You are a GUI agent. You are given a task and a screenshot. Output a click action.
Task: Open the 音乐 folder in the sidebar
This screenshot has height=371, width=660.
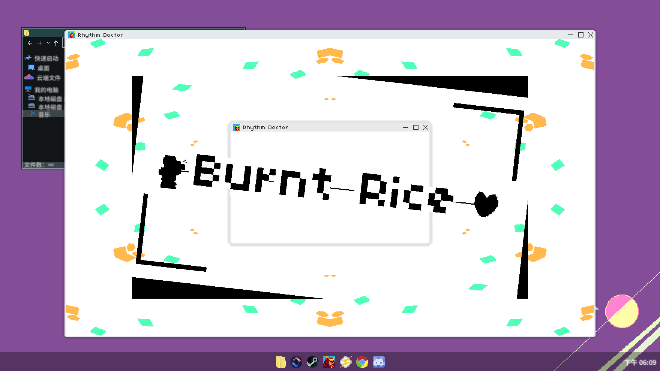click(44, 115)
